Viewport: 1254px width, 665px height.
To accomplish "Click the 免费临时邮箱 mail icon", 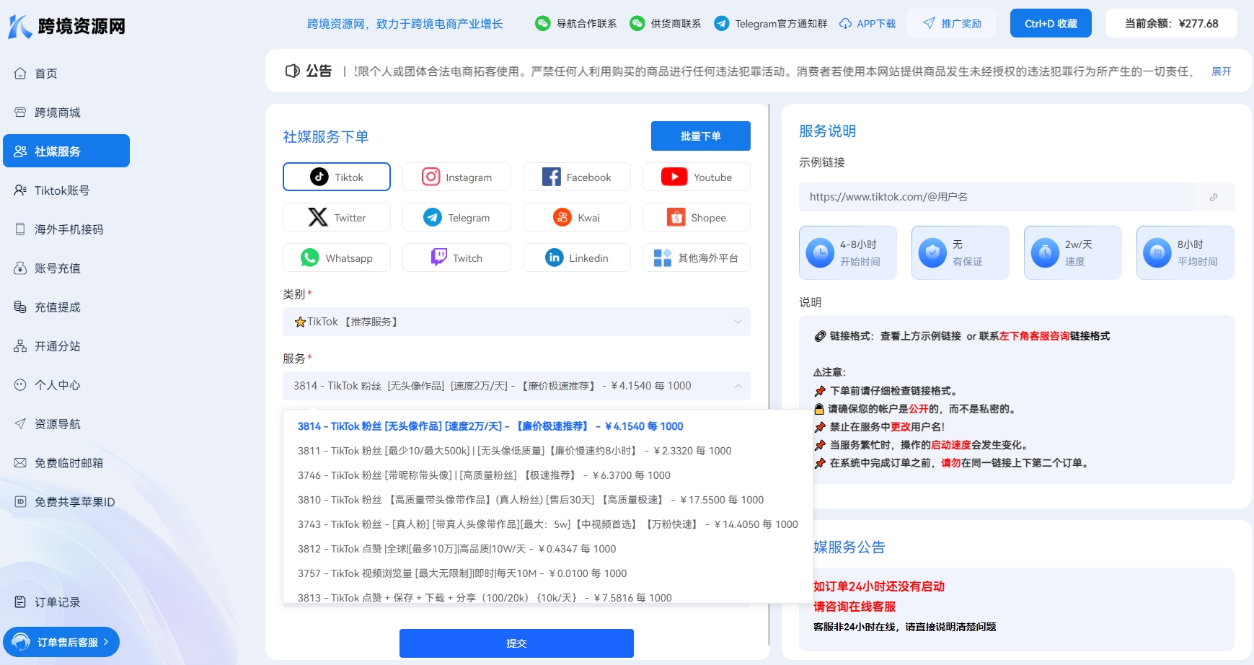I will (20, 463).
